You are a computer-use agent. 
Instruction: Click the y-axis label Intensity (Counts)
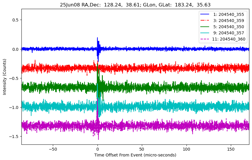coord(4,77)
